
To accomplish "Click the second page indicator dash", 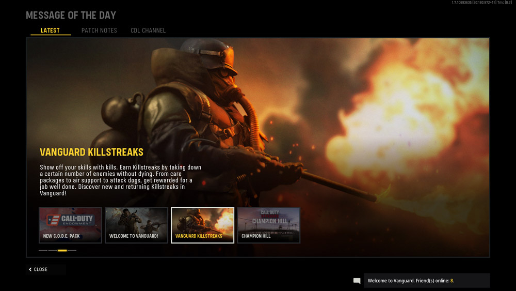I will (x=53, y=251).
